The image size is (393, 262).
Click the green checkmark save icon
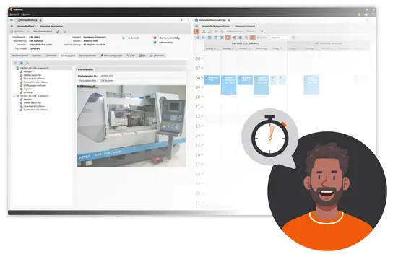tap(58, 32)
